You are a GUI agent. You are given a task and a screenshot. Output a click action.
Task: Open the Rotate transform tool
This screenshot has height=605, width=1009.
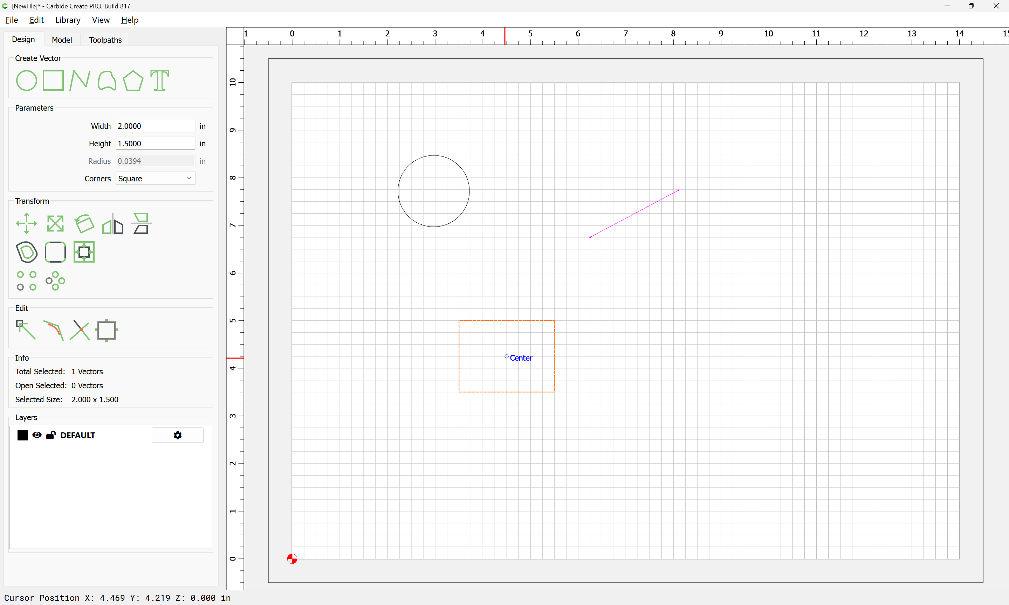(x=84, y=223)
